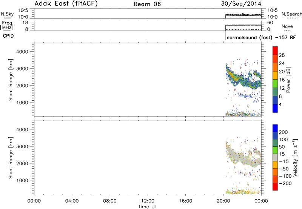Image resolution: width=302 pixels, height=209 pixels.
Task: Click the '-100' velocity colorbar value
Action: click(x=285, y=176)
